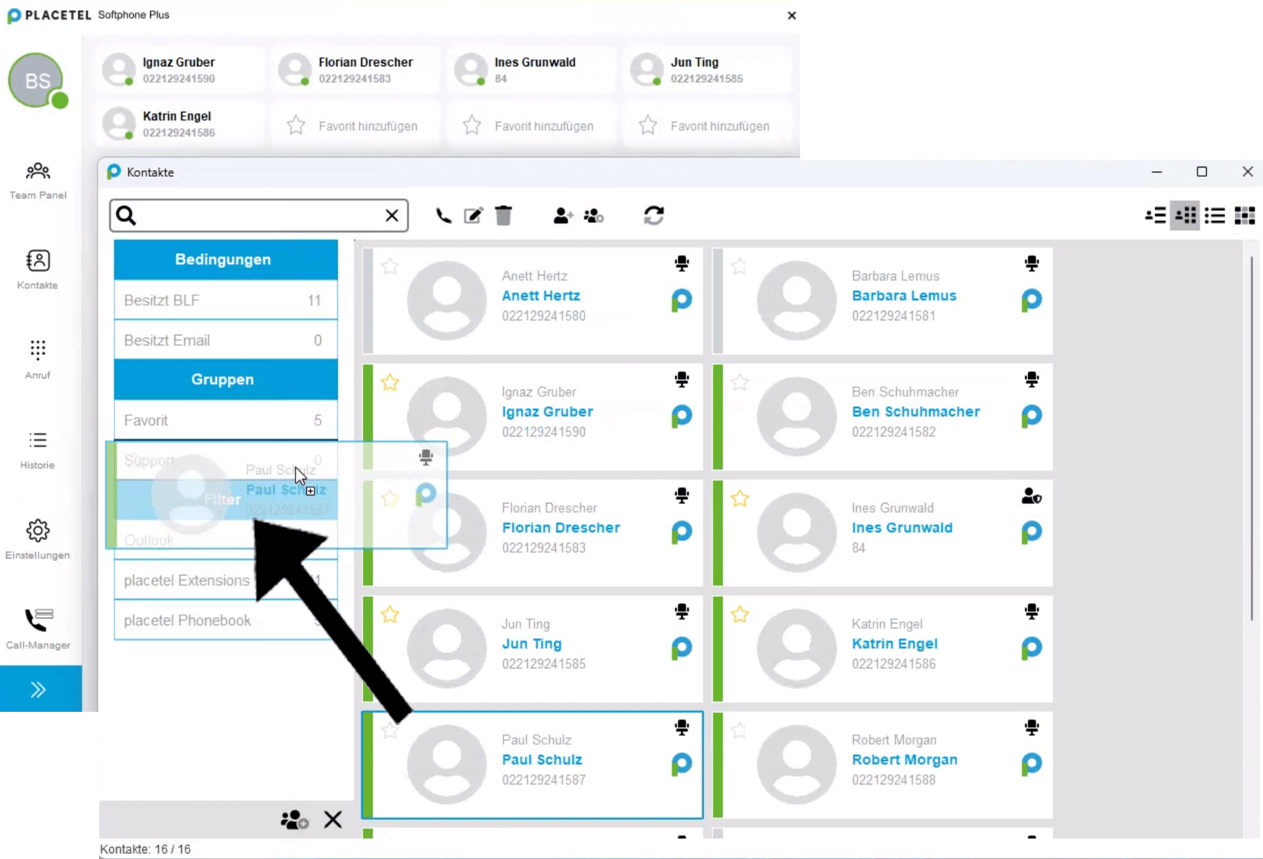This screenshot has height=859, width=1263.
Task: Click the add new contact icon
Action: point(563,216)
